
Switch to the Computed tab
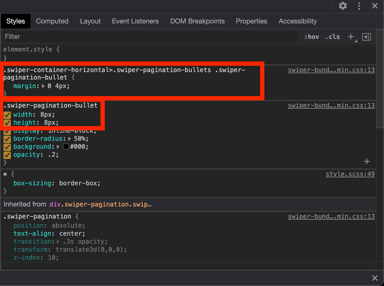(x=52, y=21)
